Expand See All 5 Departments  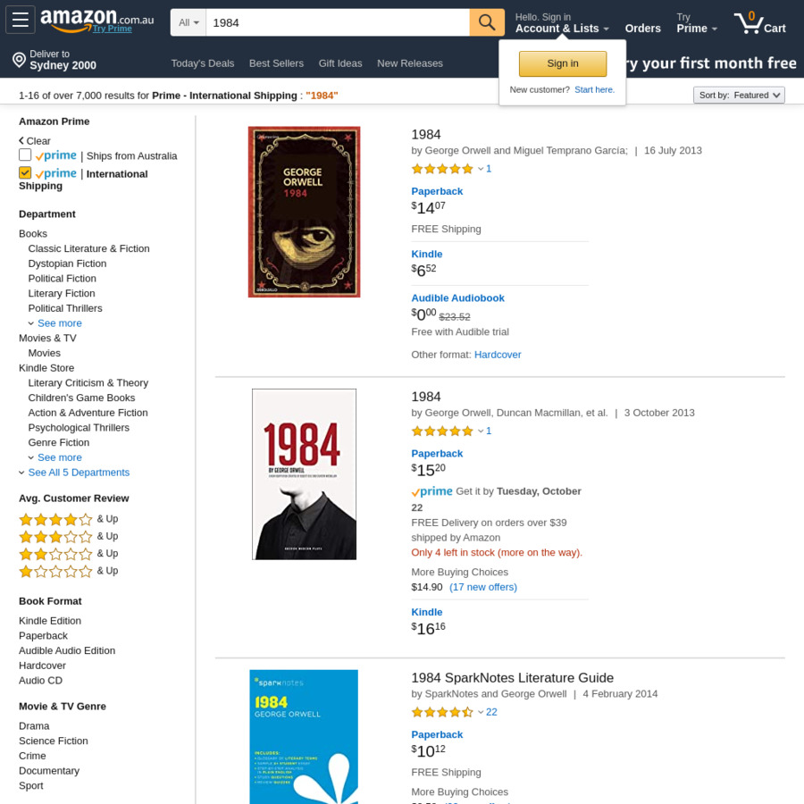click(x=79, y=473)
